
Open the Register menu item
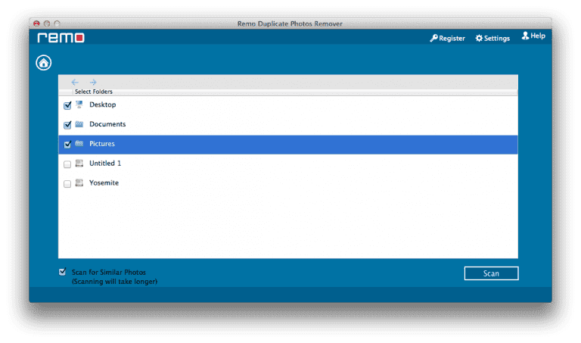coord(447,39)
